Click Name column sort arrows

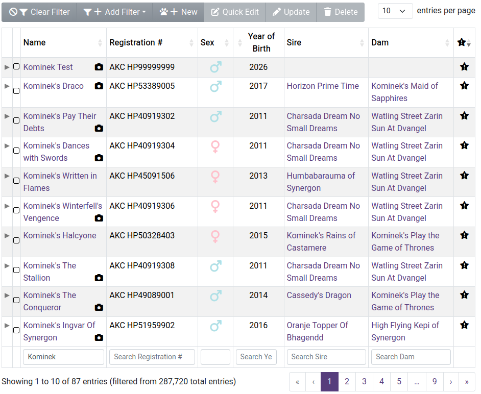100,43
